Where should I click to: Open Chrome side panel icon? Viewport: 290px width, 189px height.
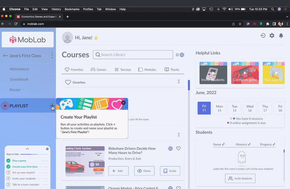click(x=274, y=24)
